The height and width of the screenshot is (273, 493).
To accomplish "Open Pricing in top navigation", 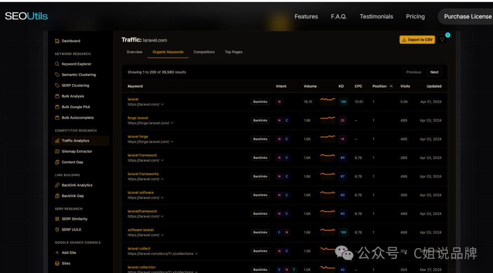I will [415, 16].
